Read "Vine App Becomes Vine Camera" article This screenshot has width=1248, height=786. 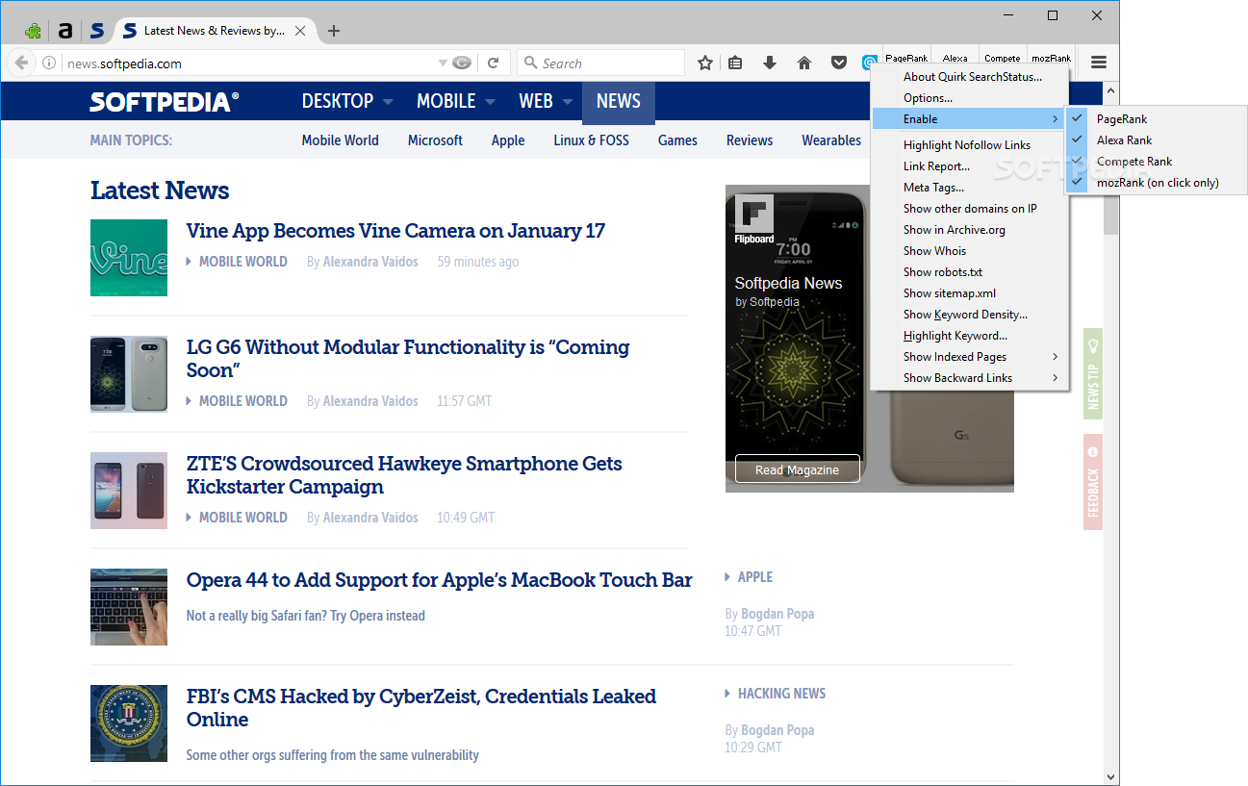(x=396, y=231)
